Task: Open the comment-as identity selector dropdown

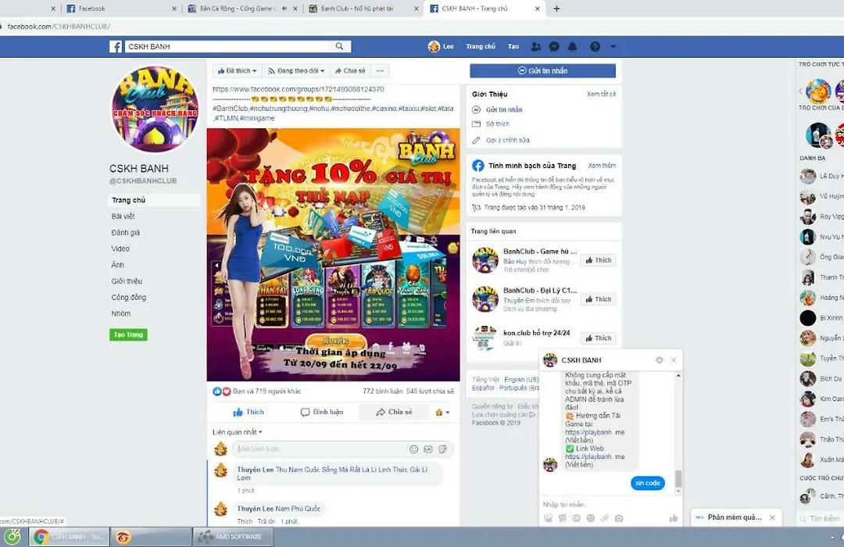Action: click(442, 412)
